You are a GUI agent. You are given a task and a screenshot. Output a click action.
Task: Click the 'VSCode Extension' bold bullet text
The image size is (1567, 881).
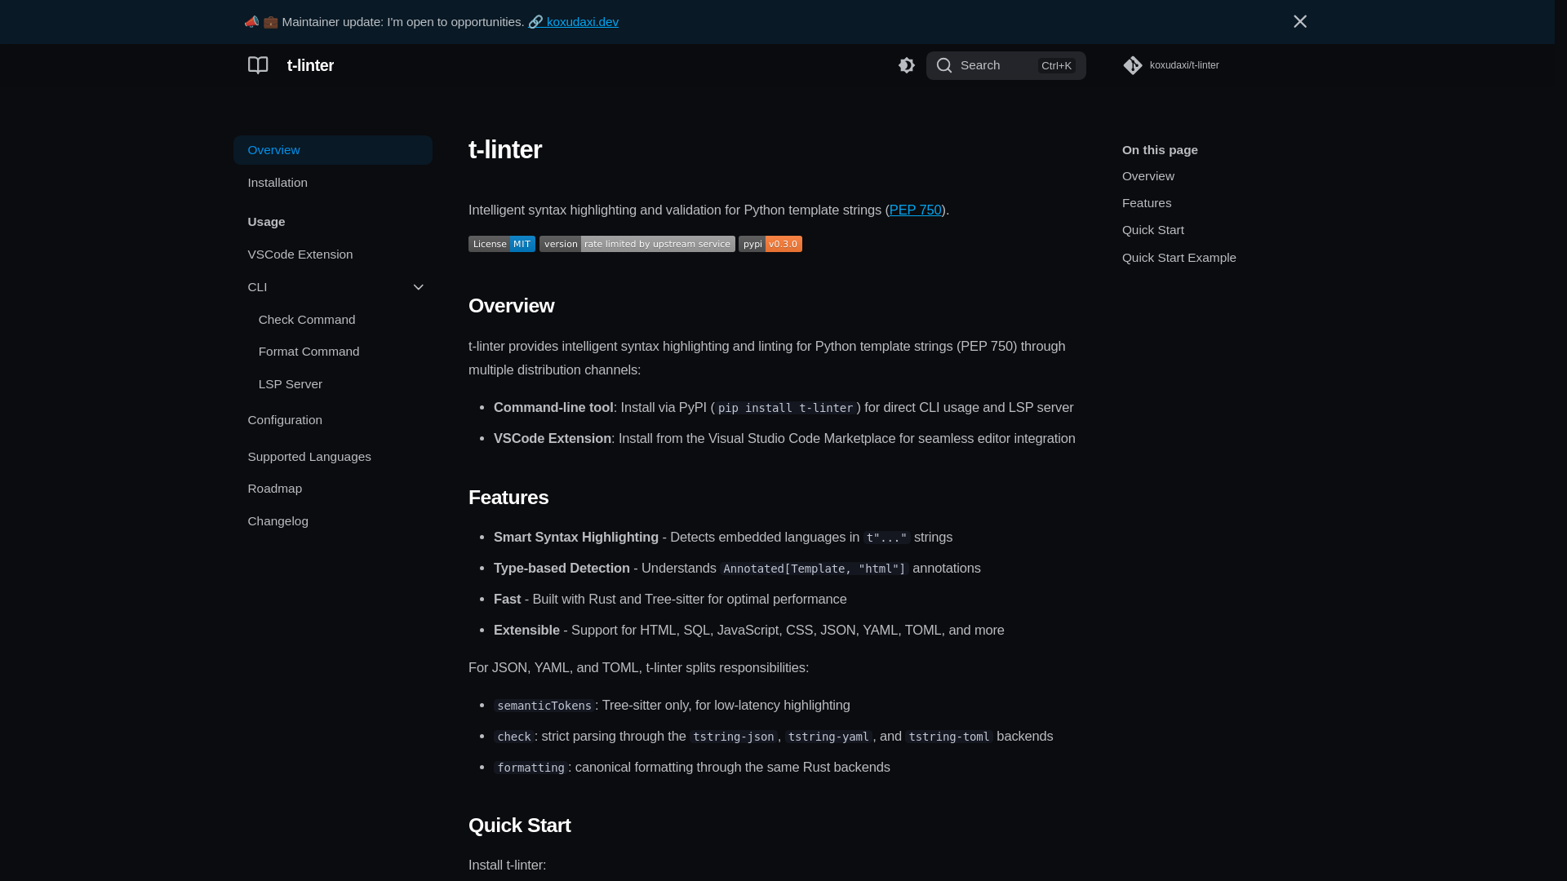click(x=553, y=439)
